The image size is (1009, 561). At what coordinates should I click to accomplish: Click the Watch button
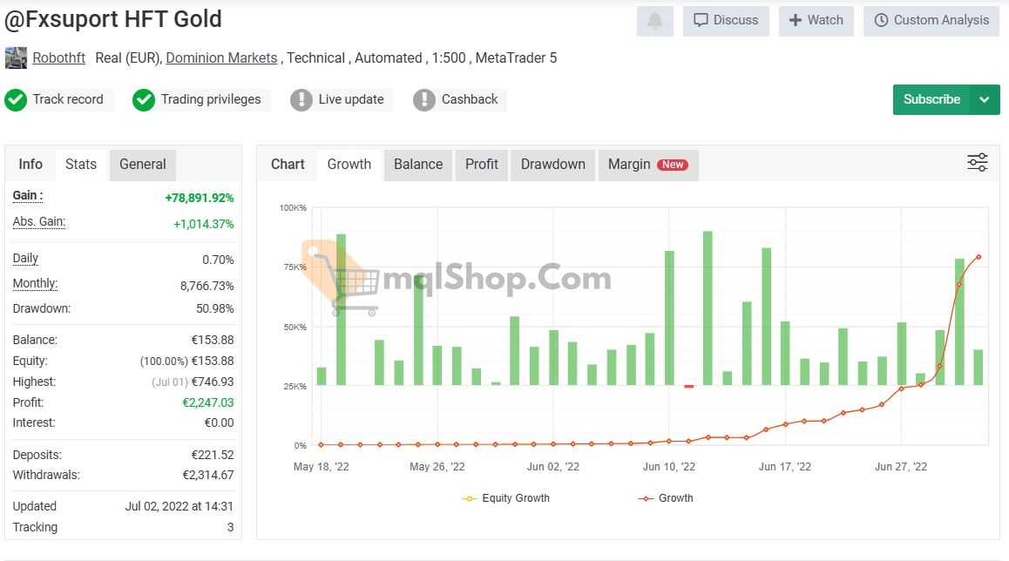[816, 21]
